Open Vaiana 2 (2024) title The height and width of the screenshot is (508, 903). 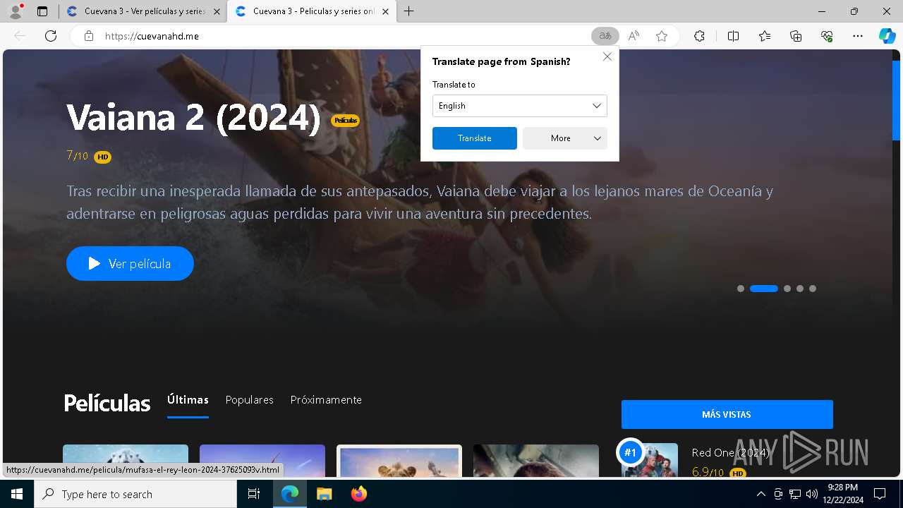[193, 117]
